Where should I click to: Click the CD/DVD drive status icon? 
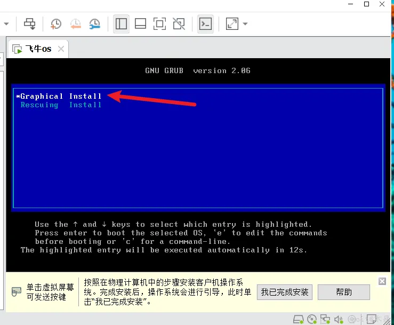312,319
